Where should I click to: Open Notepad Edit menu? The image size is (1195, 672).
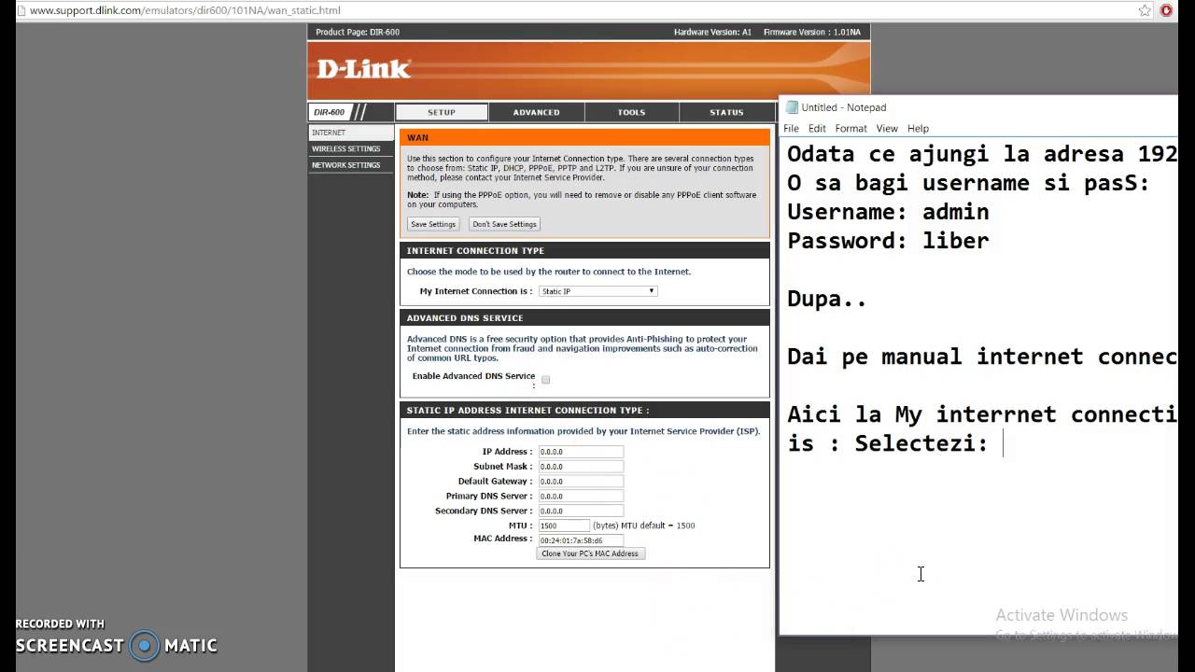coord(817,129)
